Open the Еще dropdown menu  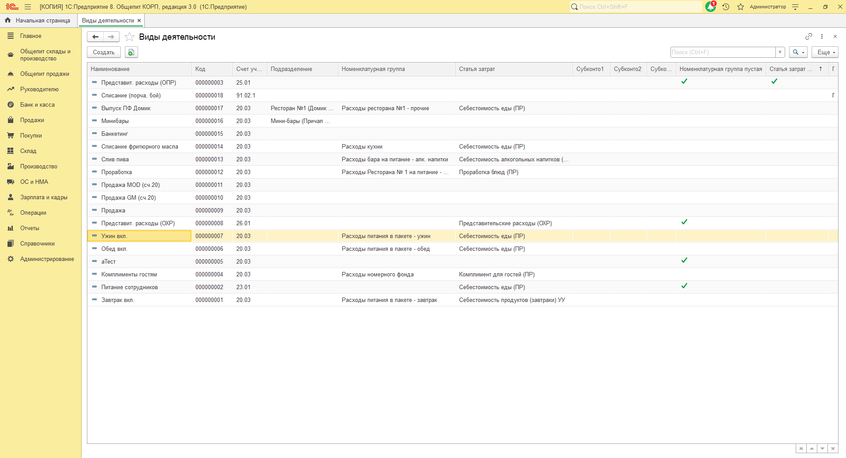[825, 52]
